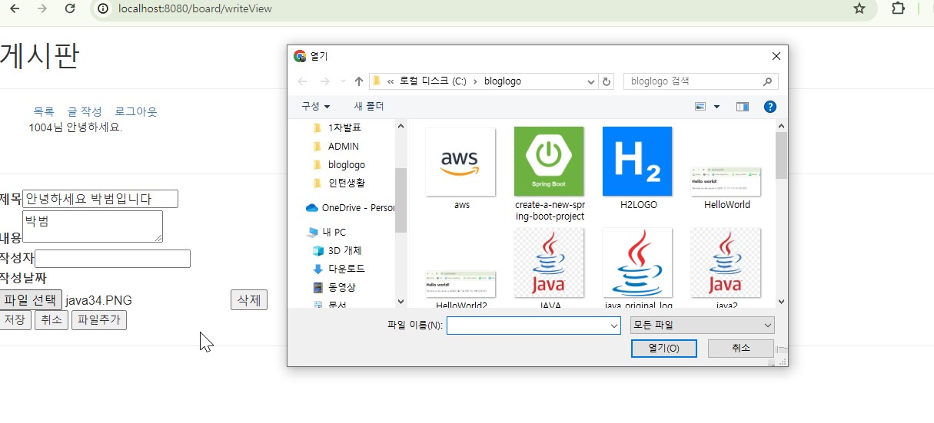Screen dimensions: 934x423
Task: Click the file dialog back arrow
Action: click(302, 81)
